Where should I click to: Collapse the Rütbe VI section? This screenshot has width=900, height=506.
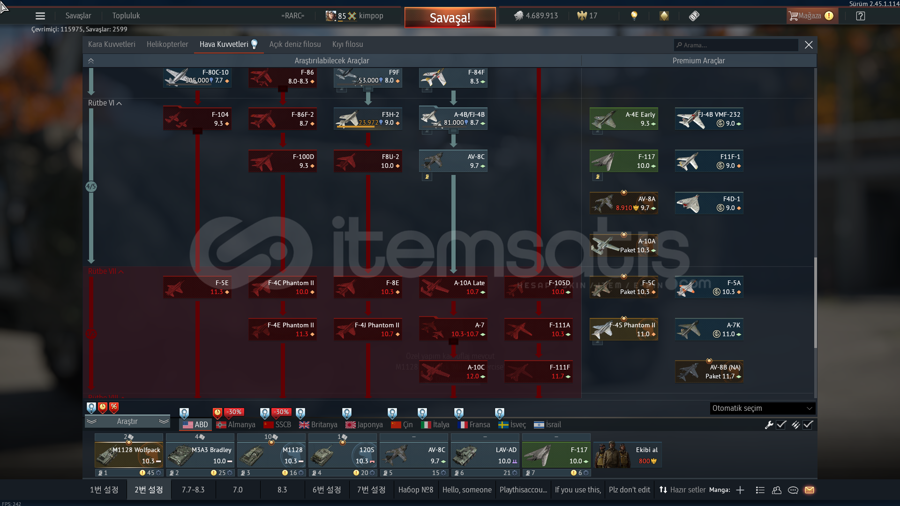(105, 103)
